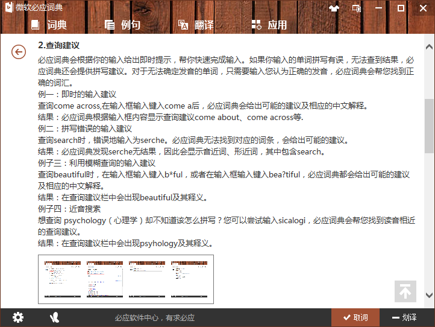Close the 微软必应词典 window
Image resolution: width=435 pixels, height=327 pixels.
point(423,8)
